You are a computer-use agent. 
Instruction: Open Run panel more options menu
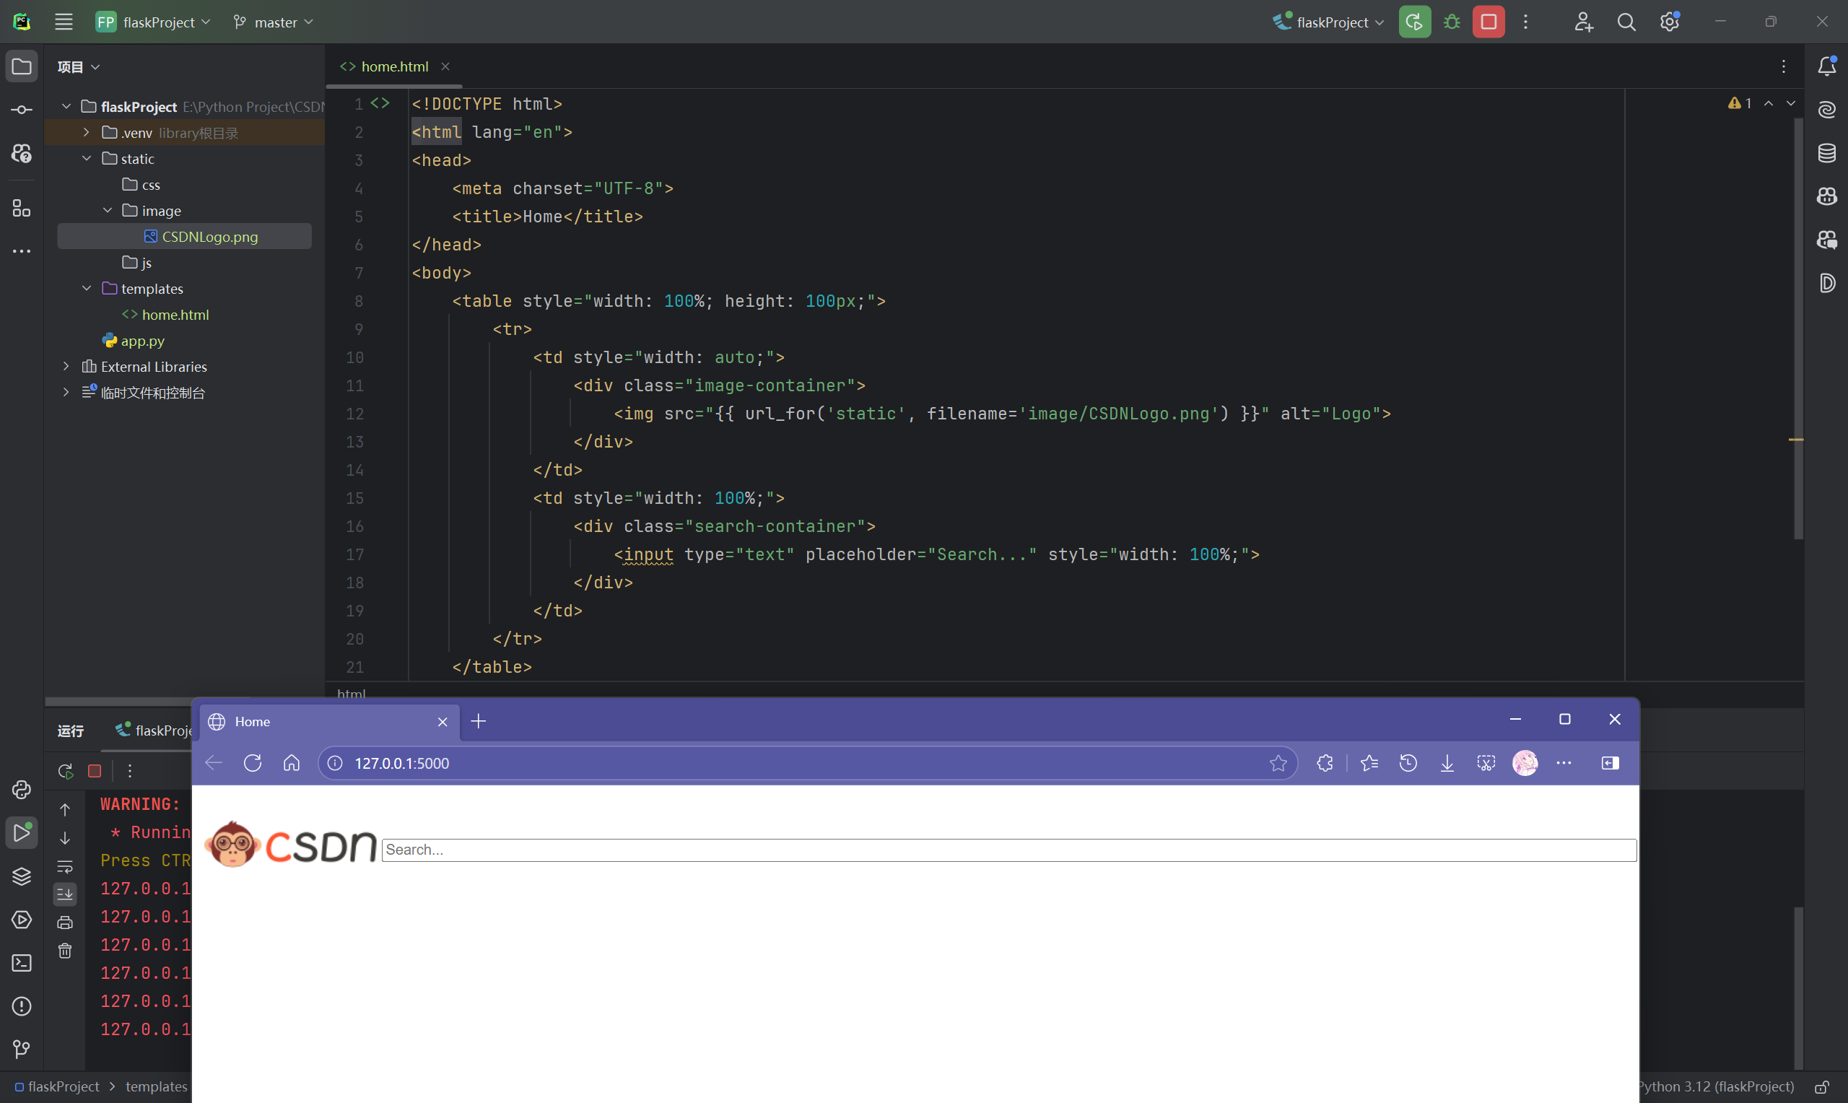pyautogui.click(x=129, y=771)
